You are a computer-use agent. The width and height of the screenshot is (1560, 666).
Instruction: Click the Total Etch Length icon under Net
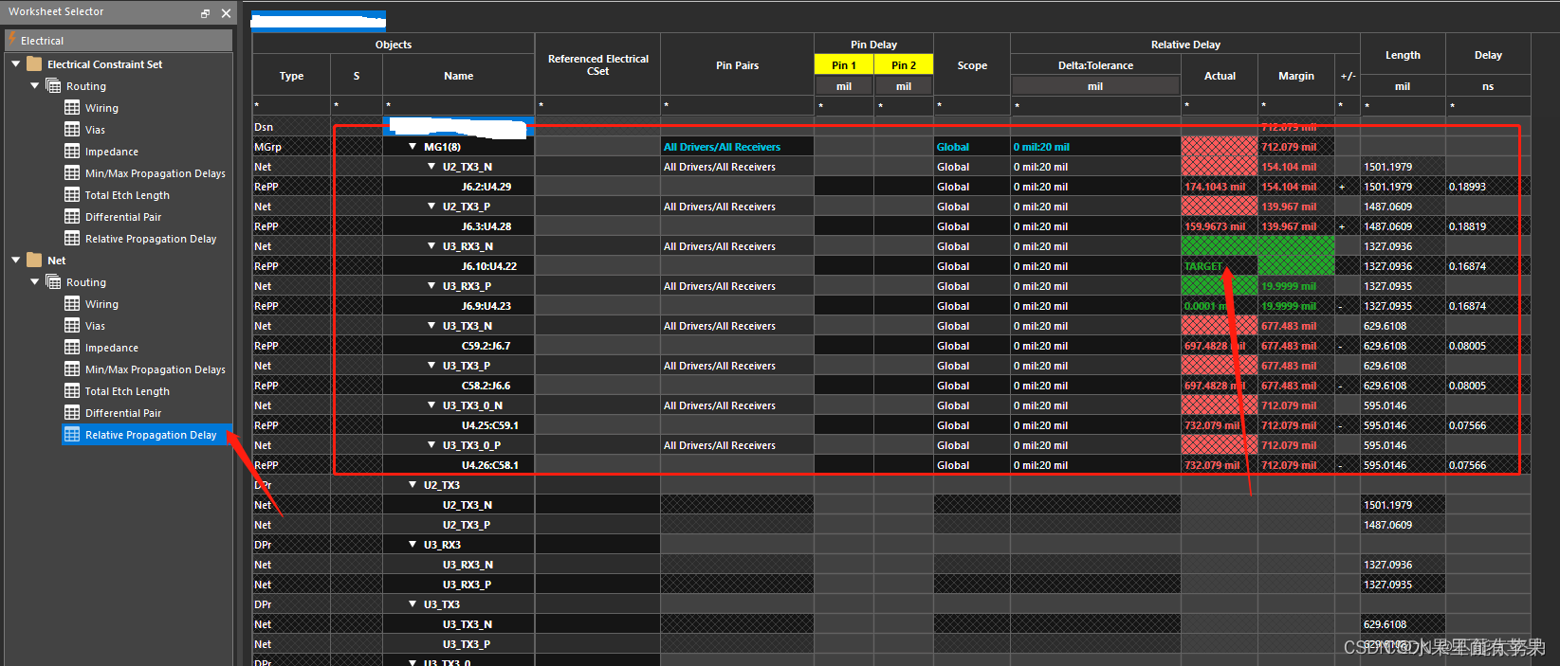click(x=72, y=391)
